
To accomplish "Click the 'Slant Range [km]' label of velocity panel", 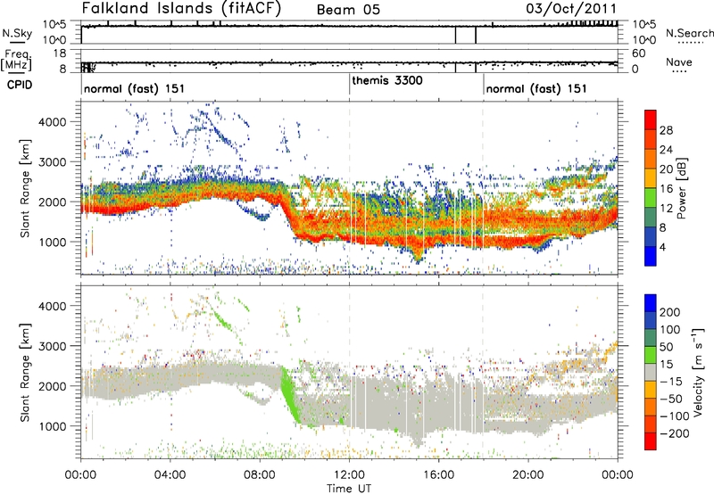I will pos(25,372).
